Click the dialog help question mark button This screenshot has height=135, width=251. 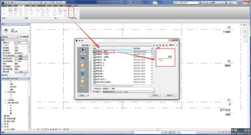[170, 40]
